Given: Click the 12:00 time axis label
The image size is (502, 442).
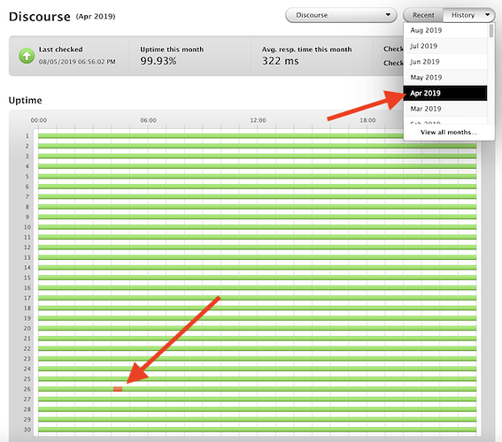Looking at the screenshot, I should pos(258,120).
